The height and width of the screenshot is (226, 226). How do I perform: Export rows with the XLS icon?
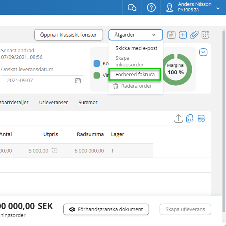coord(190,118)
